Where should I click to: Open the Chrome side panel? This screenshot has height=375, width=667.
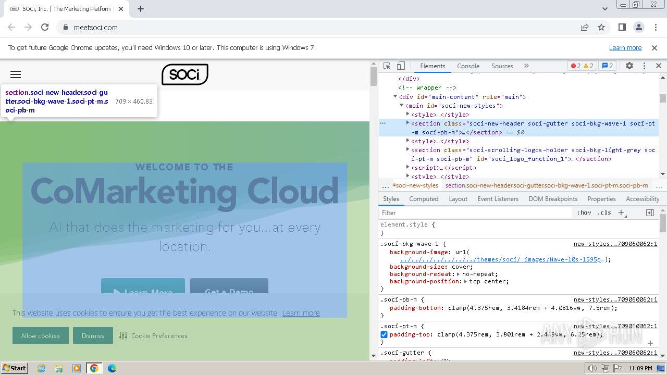tap(622, 27)
